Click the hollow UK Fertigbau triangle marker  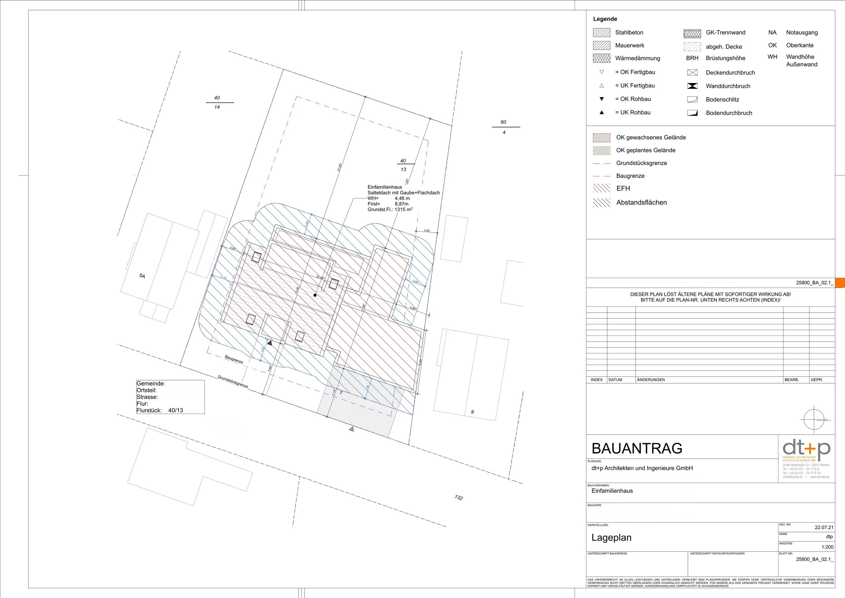(x=602, y=86)
